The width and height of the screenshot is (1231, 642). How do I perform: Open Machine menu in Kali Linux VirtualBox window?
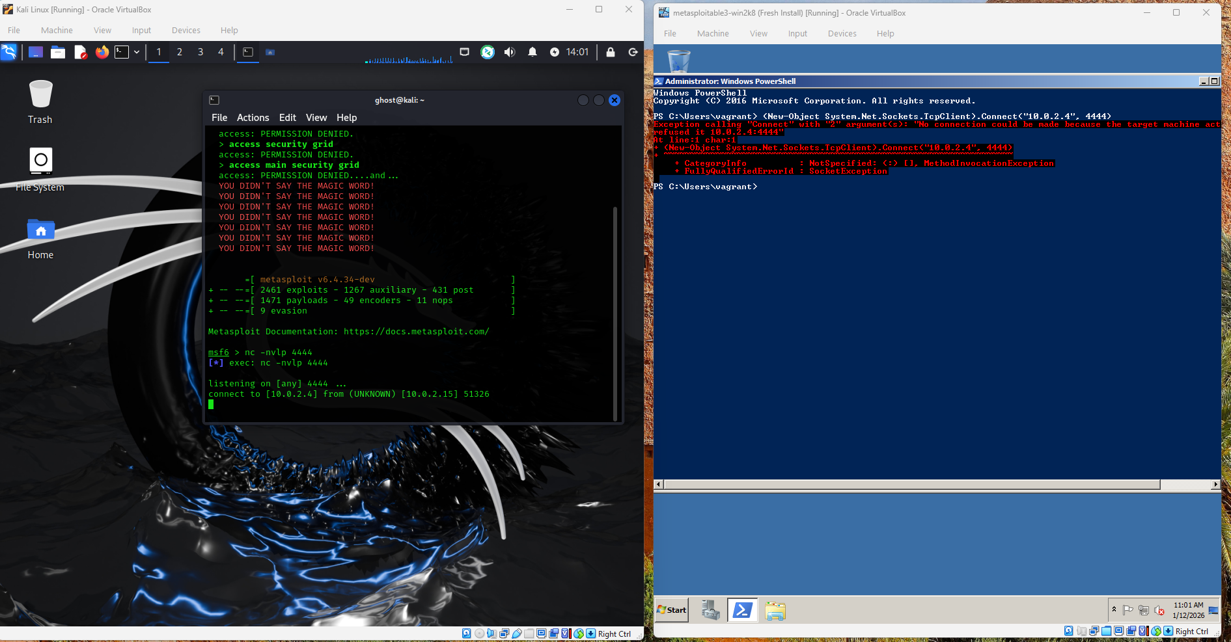[57, 30]
